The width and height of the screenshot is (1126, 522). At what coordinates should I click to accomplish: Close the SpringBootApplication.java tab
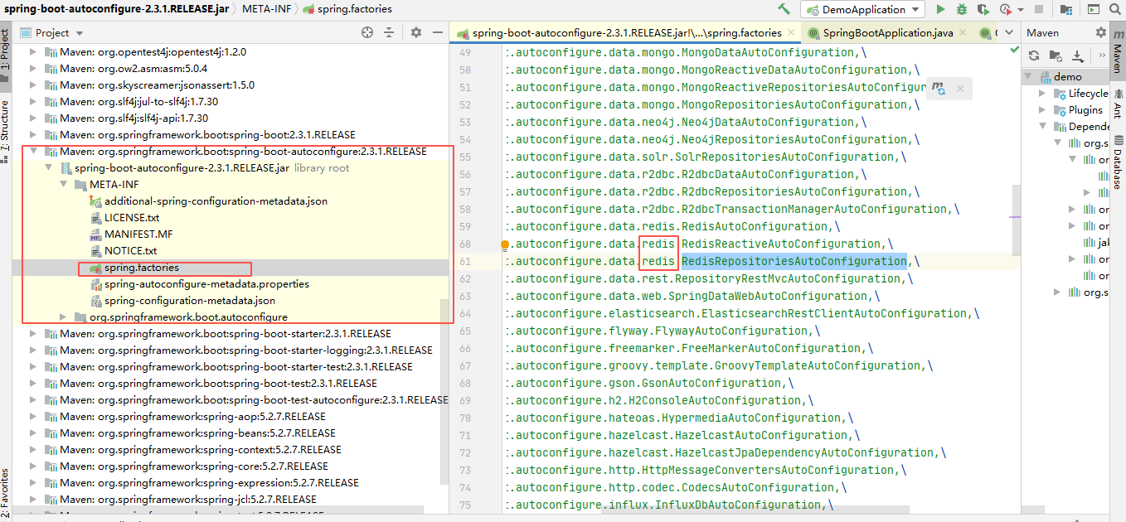click(963, 33)
